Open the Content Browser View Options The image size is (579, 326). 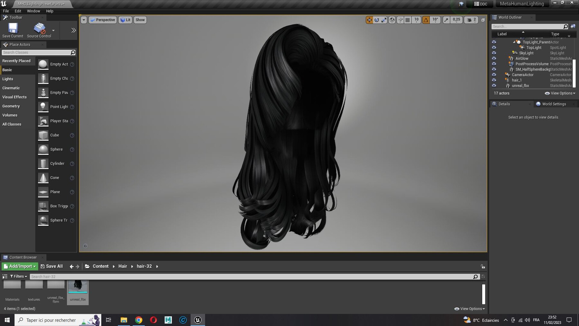[469, 309]
